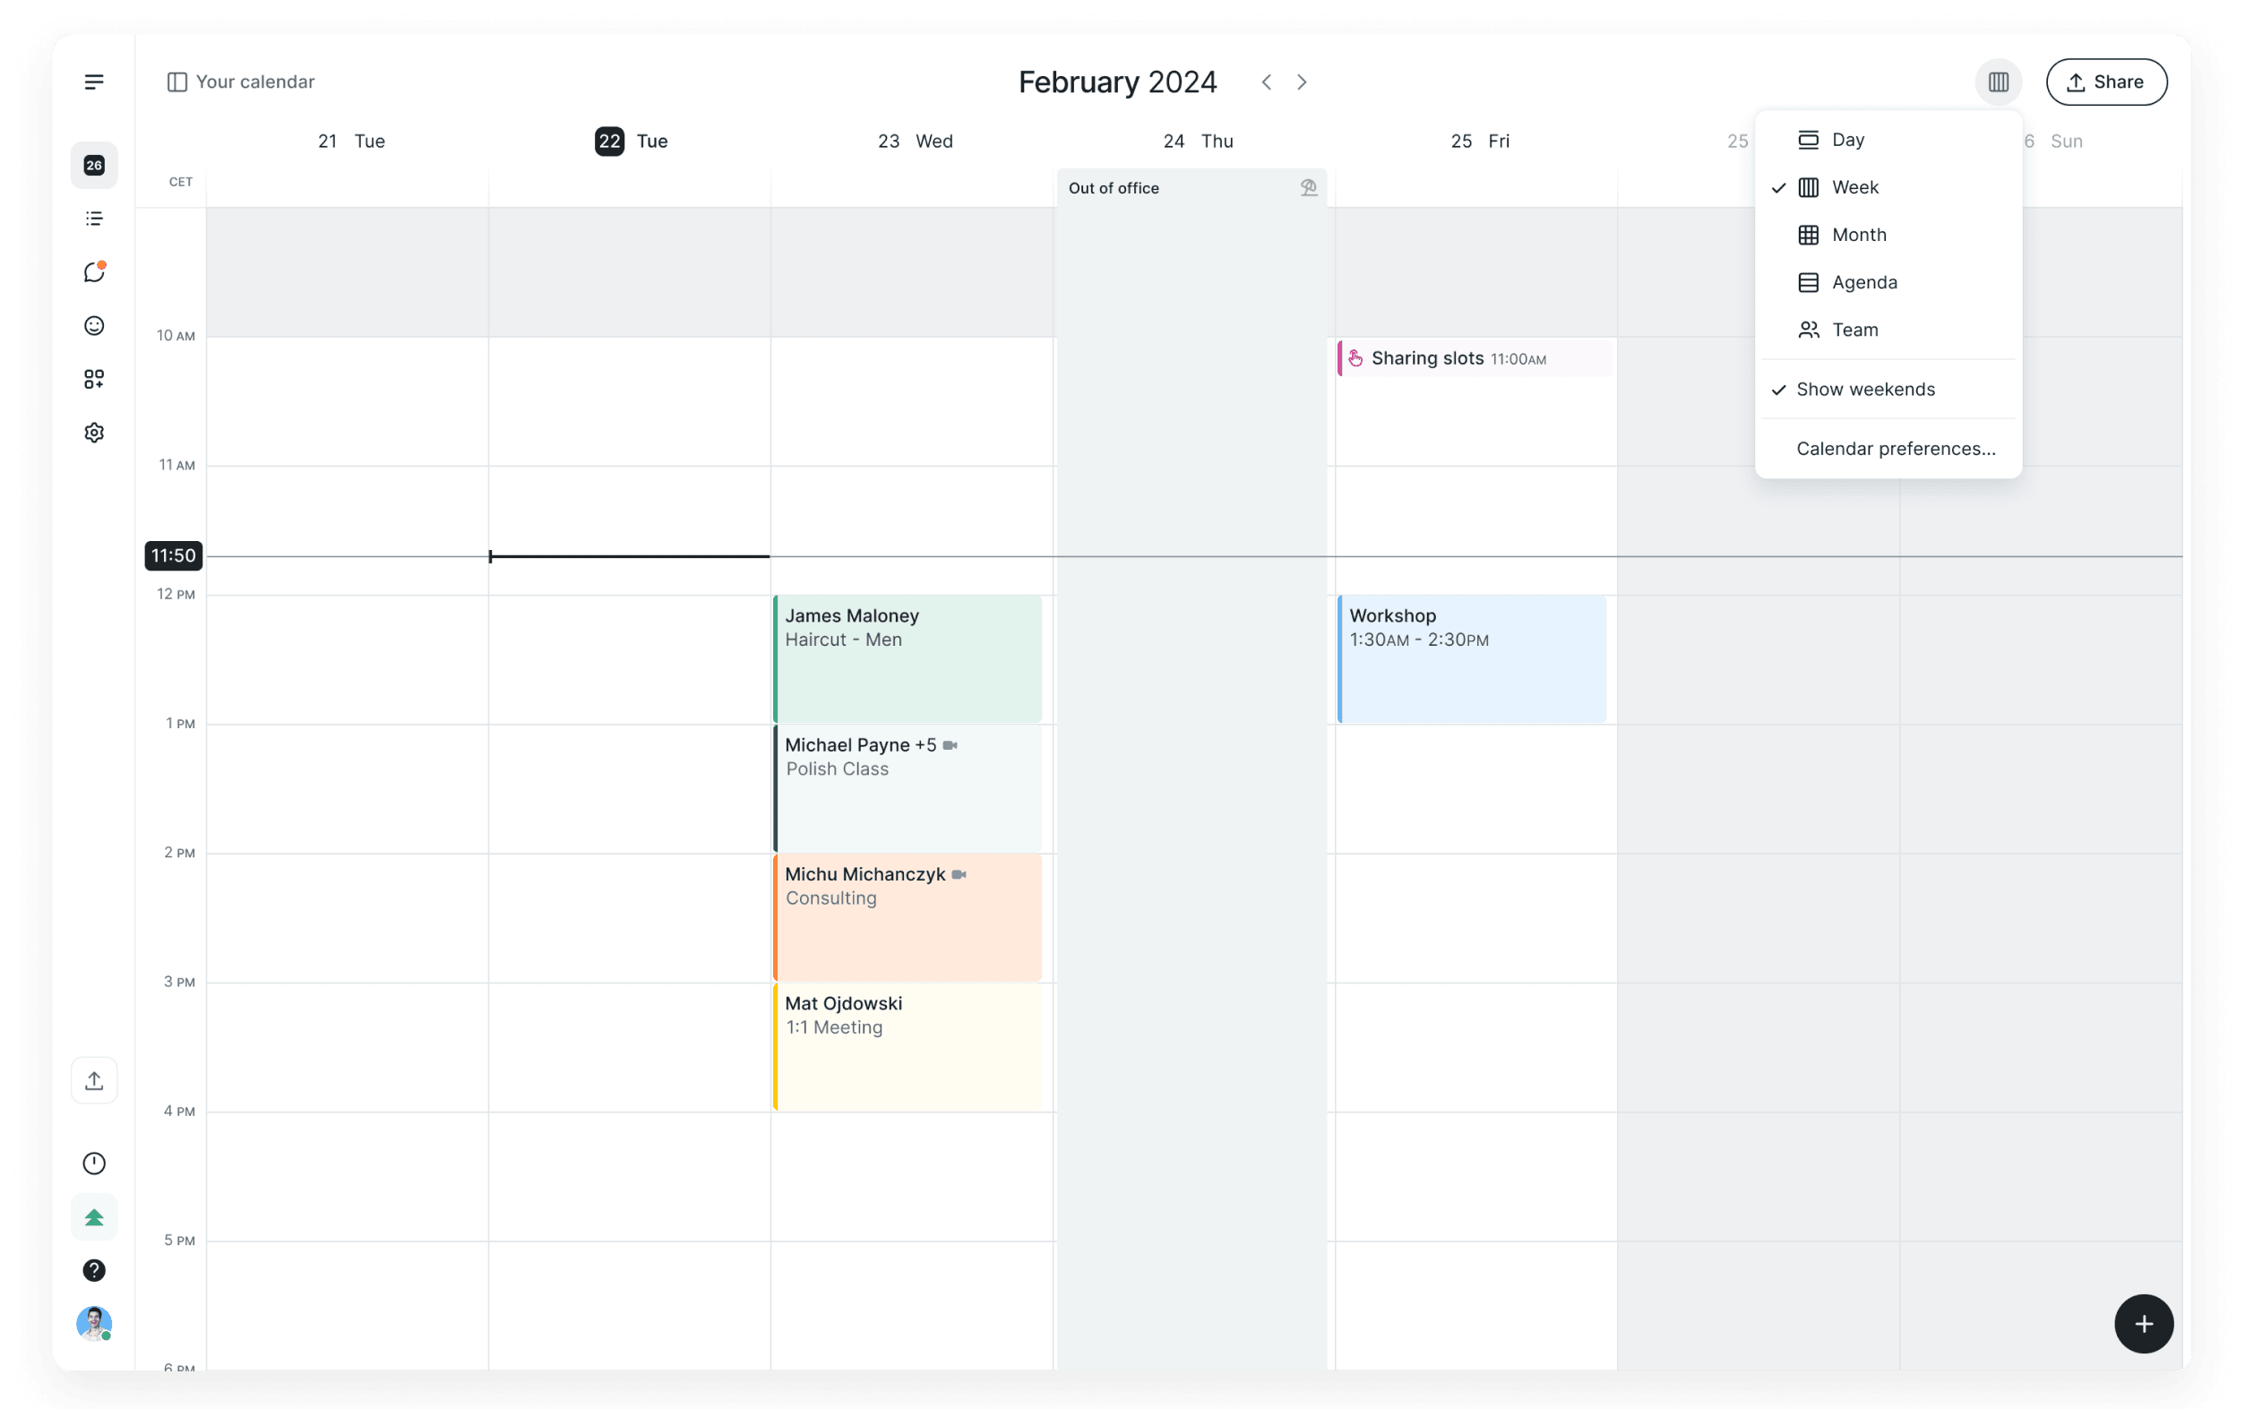Open the orange Michu Michanczyk Consulting event
Viewport: 2245px width, 1409px height.
click(907, 918)
